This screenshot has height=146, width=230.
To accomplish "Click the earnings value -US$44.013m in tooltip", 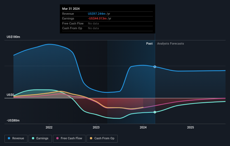I will pos(97,18).
